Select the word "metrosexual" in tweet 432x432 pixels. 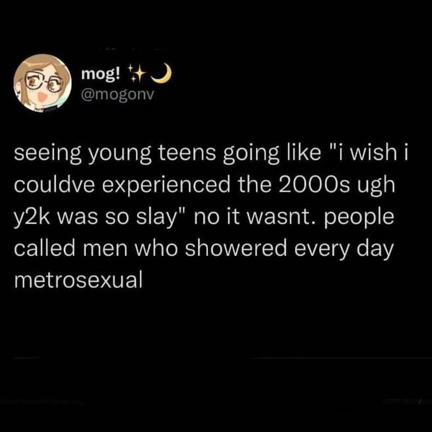pos(79,280)
